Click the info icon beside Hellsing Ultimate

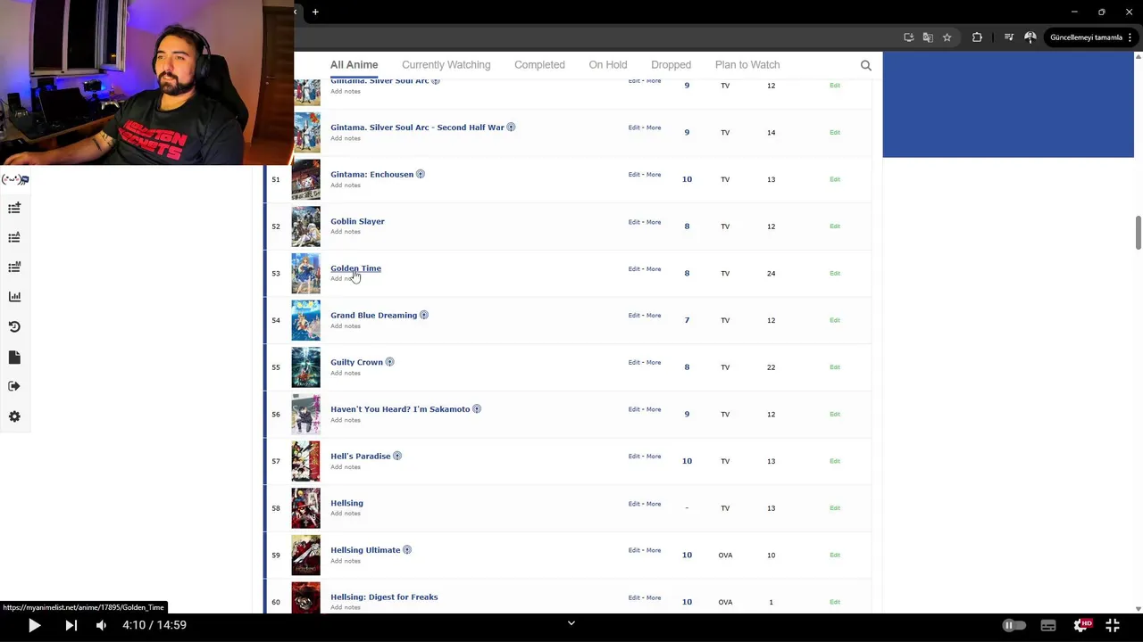tap(407, 550)
